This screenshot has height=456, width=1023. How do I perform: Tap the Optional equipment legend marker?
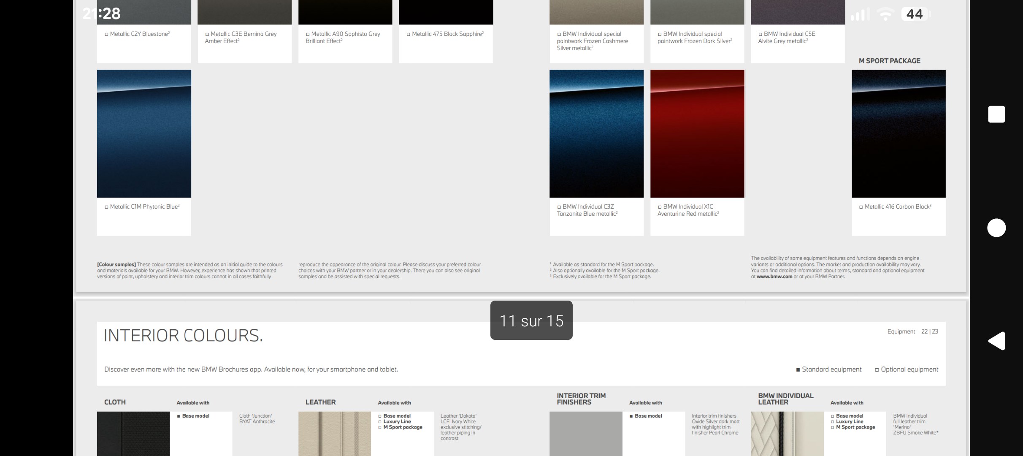pyautogui.click(x=877, y=370)
